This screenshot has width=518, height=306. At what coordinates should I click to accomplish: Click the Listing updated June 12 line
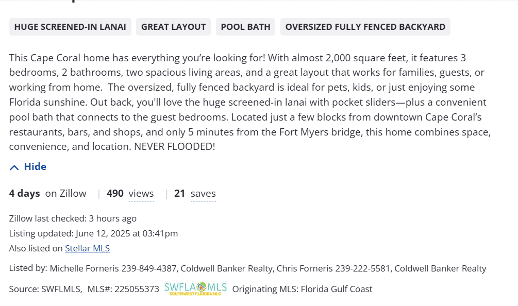(93, 233)
